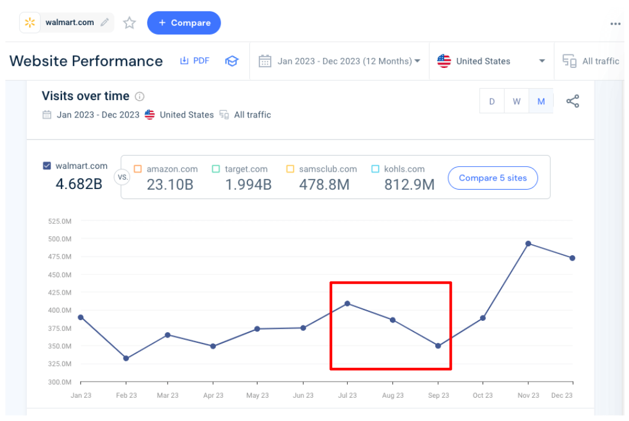
Task: Click the Mar 23 data point
Action: [168, 335]
